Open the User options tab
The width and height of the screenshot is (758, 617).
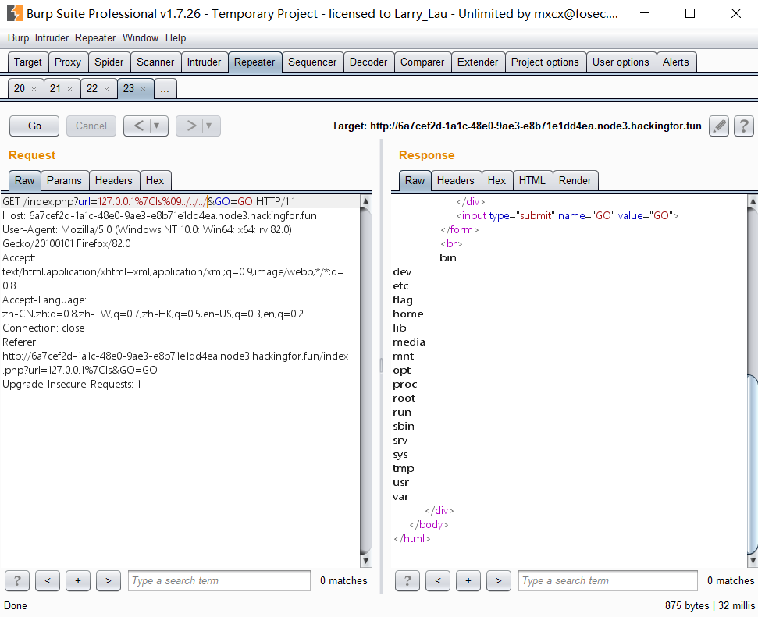[621, 62]
